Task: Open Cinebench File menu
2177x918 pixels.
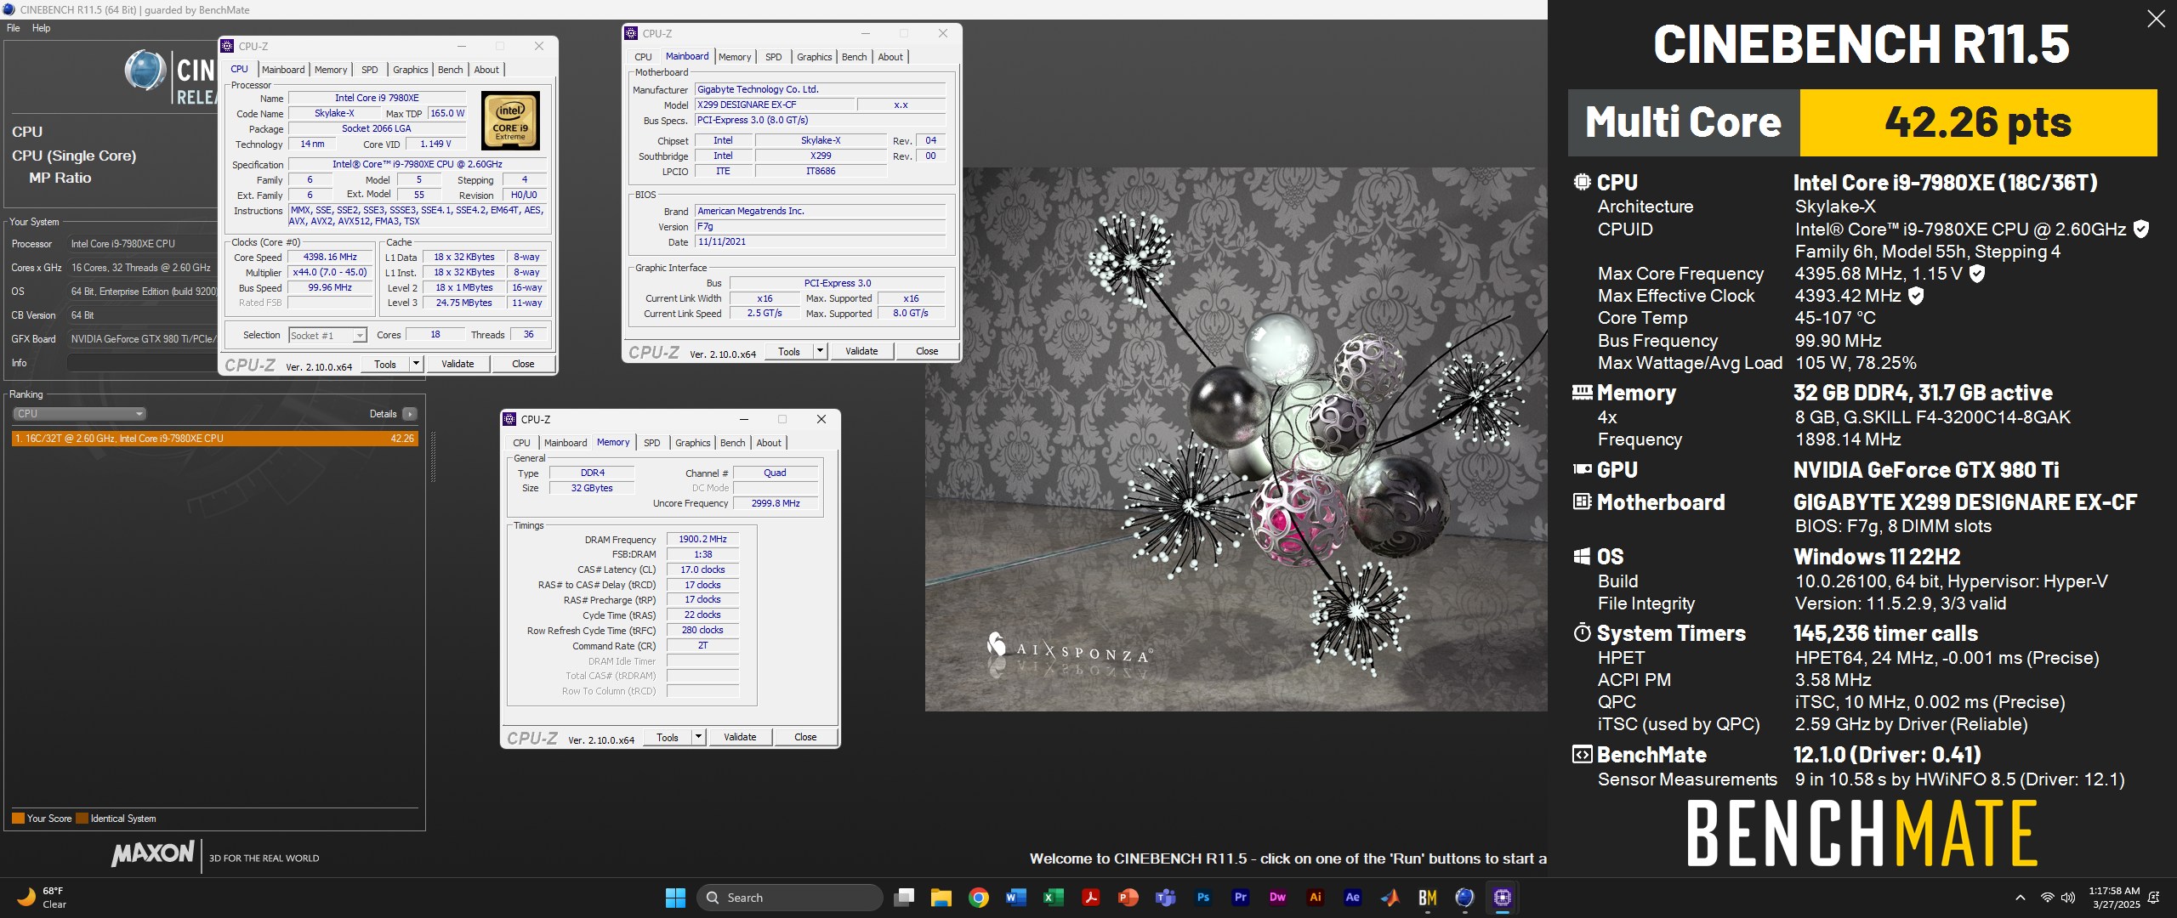Action: tap(14, 28)
